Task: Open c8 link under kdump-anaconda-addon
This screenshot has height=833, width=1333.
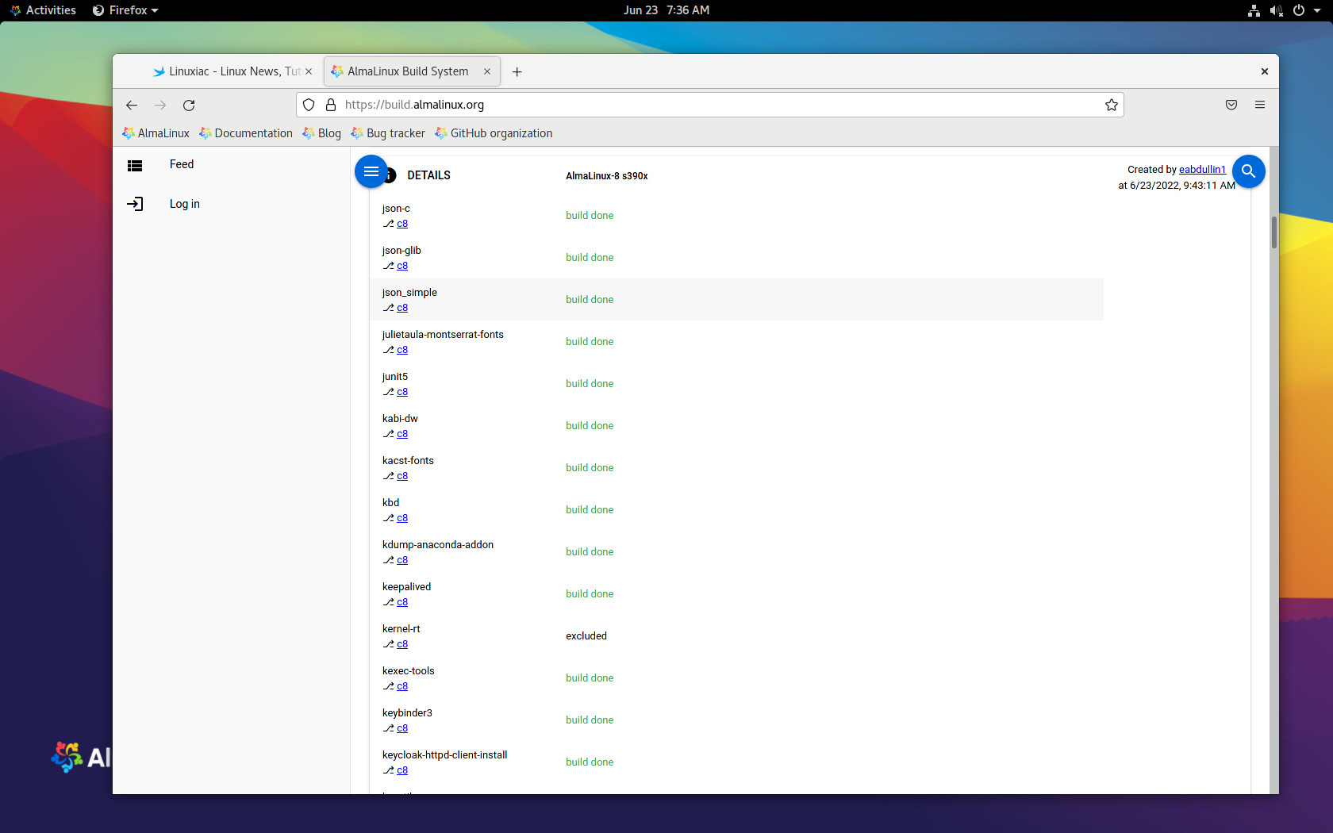Action: [402, 560]
